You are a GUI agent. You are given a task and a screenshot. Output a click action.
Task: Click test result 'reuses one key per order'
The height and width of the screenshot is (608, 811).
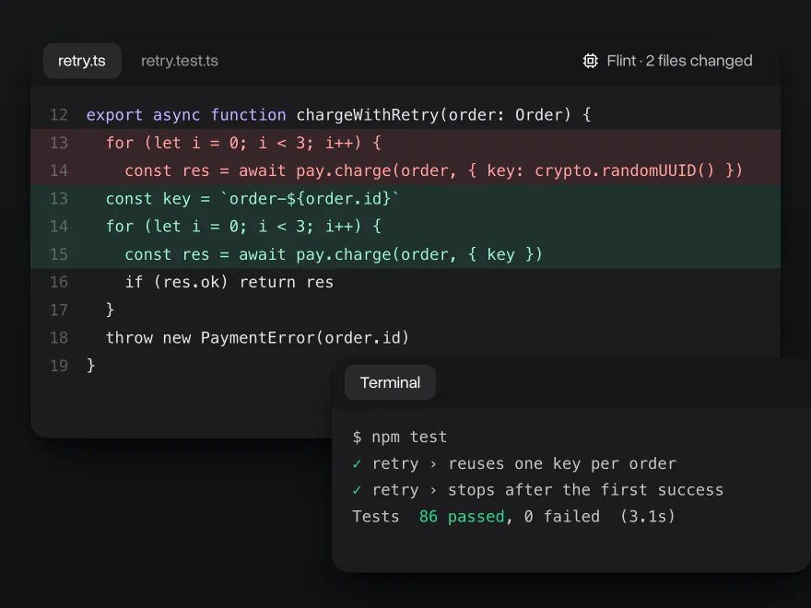[524, 463]
